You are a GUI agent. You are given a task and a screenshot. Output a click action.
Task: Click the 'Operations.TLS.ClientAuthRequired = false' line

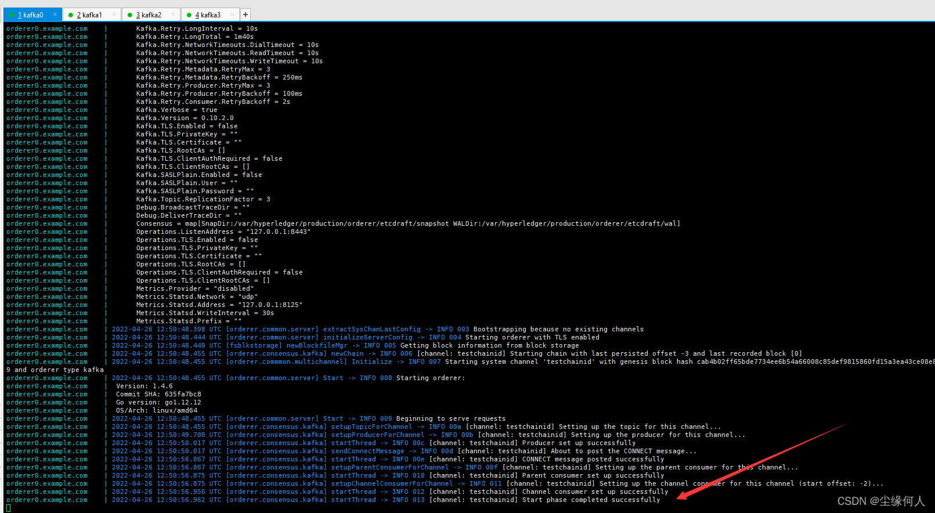pyautogui.click(x=219, y=272)
